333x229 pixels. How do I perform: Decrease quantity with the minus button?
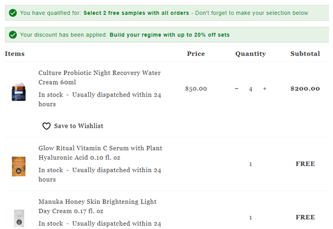pyautogui.click(x=236, y=89)
